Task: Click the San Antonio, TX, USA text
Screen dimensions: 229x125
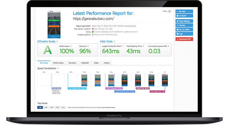Action: 103,29
